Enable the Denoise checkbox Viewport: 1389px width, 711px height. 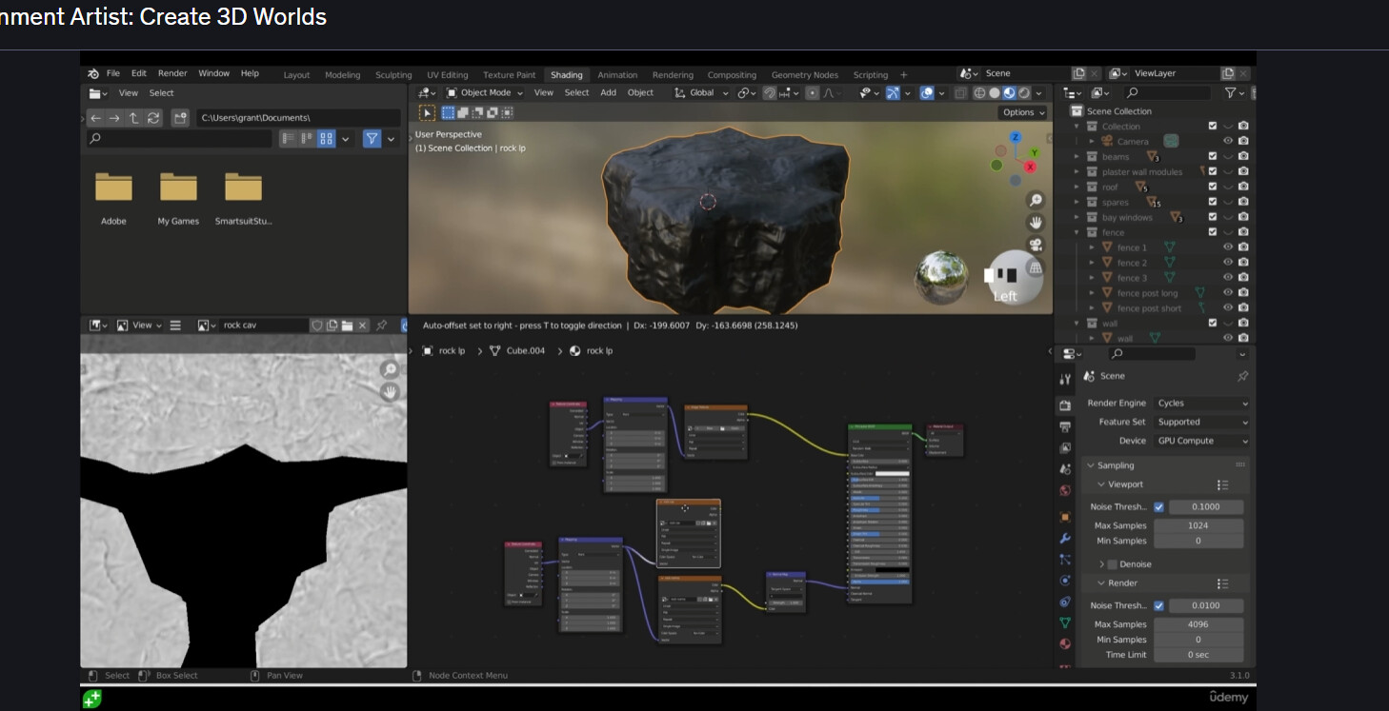[1112, 564]
